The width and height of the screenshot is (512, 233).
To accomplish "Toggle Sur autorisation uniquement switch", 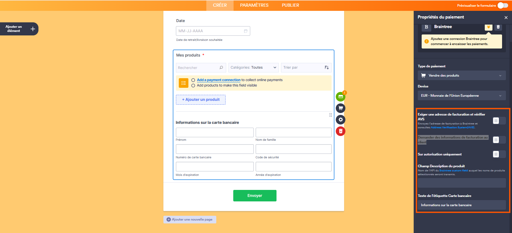I will [x=499, y=154].
